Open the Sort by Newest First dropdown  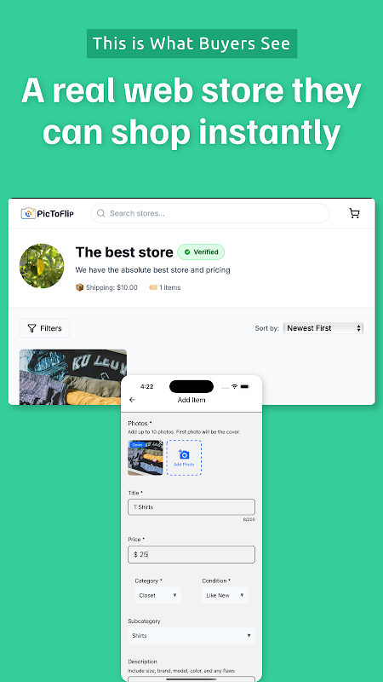coord(323,328)
